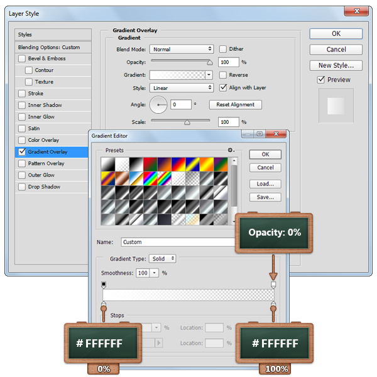Click the left opacity stop above gradient bar

[104, 285]
